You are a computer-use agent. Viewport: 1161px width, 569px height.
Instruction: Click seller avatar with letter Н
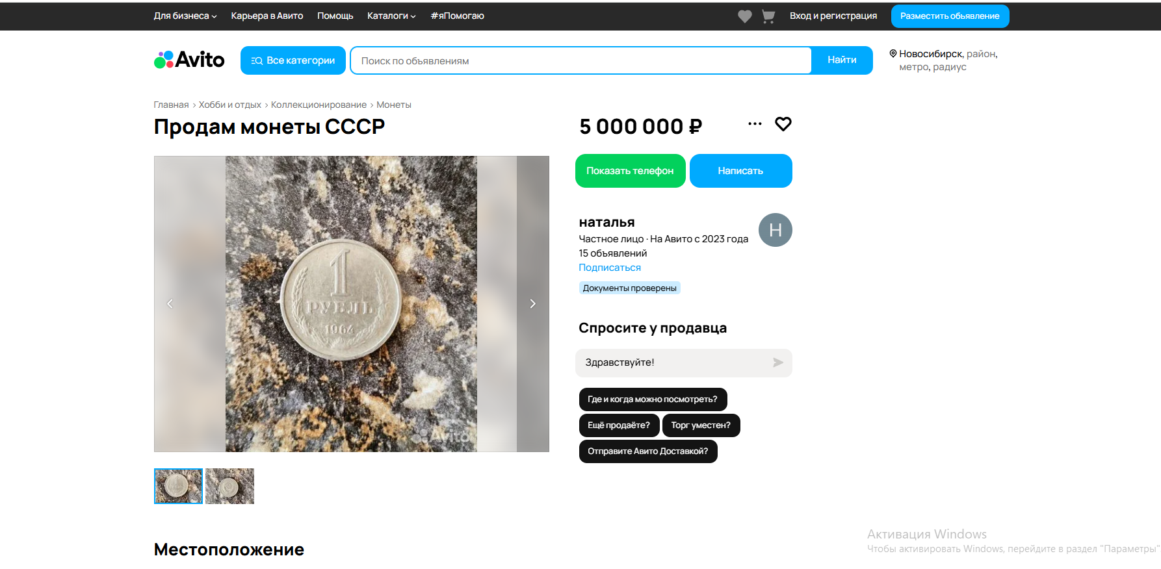775,230
